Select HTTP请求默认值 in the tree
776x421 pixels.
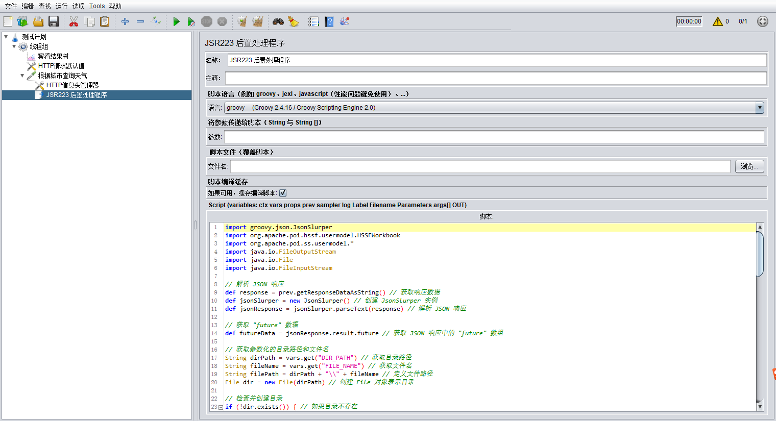61,66
